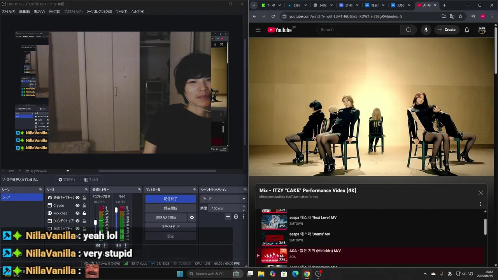Open the ツール(T) menu in OBS

click(122, 11)
